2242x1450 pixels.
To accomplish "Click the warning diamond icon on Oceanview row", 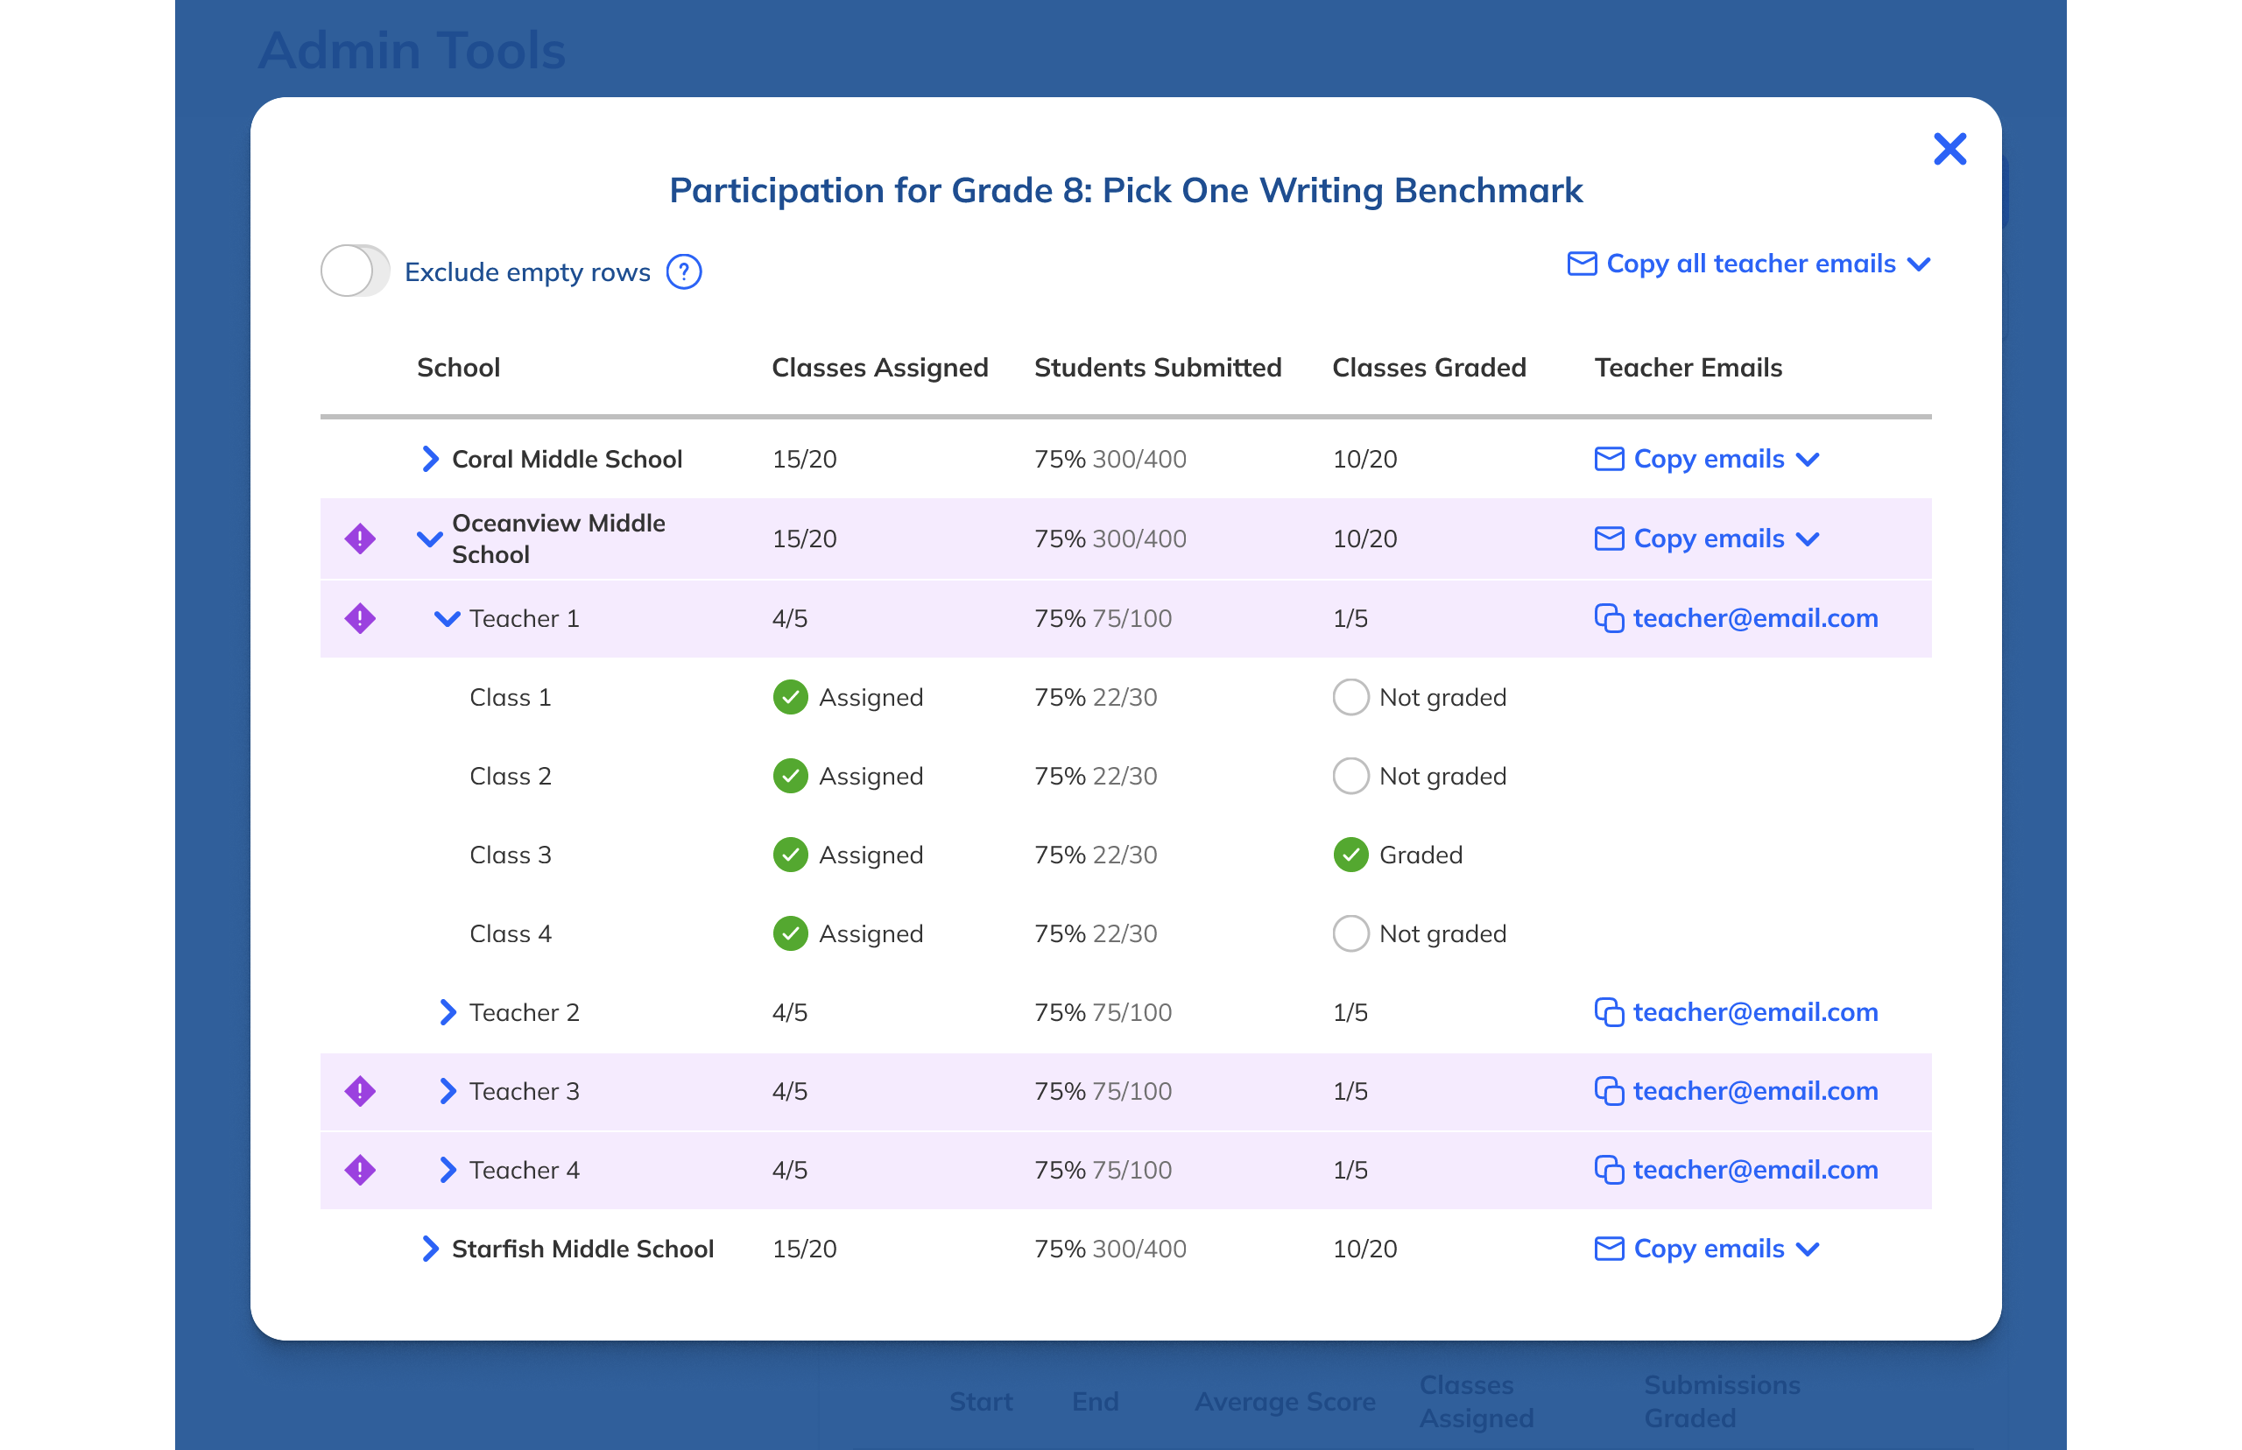I will tap(360, 538).
